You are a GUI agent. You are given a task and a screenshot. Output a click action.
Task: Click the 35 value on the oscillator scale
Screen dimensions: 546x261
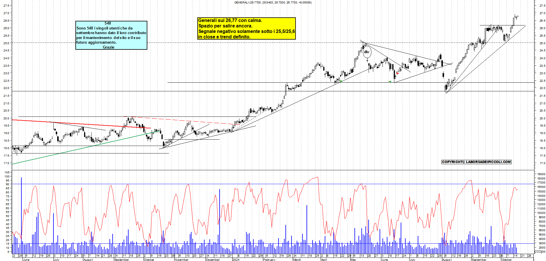click(8, 228)
